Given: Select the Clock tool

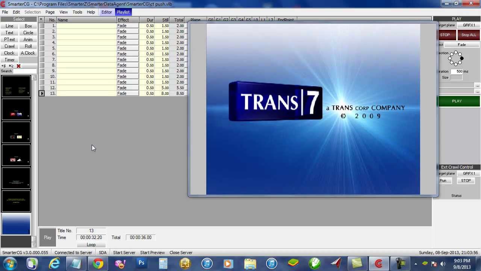Looking at the screenshot, I should [x=9, y=53].
